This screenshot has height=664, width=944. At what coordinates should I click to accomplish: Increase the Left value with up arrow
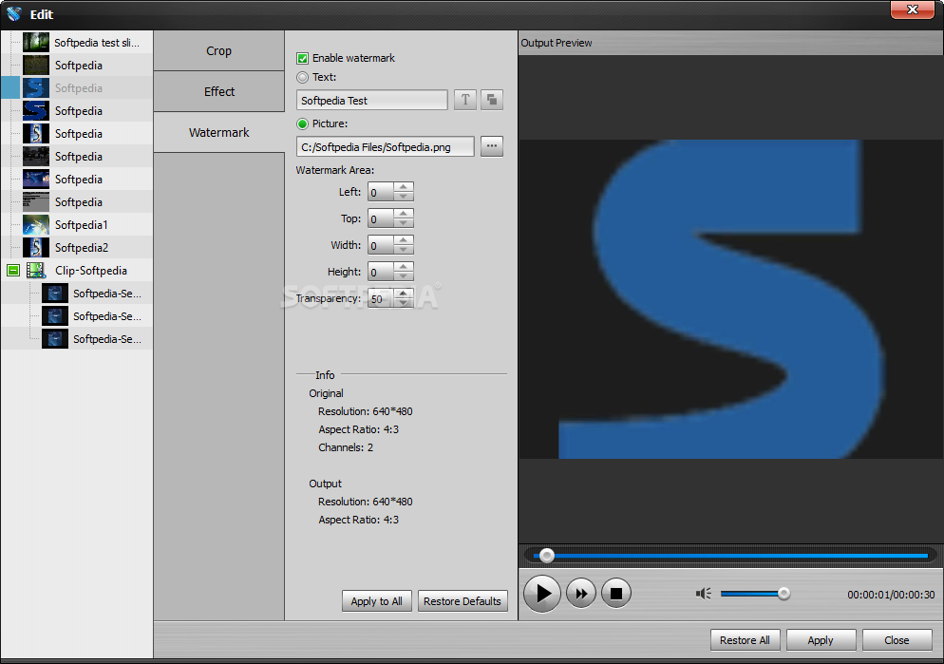404,187
